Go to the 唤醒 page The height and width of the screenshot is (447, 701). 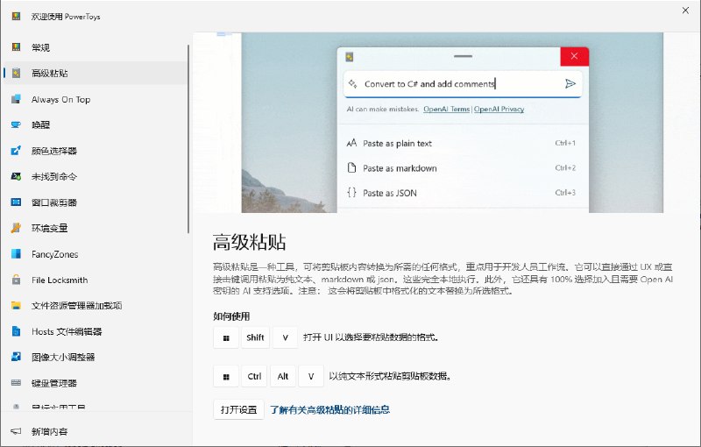pyautogui.click(x=96, y=124)
